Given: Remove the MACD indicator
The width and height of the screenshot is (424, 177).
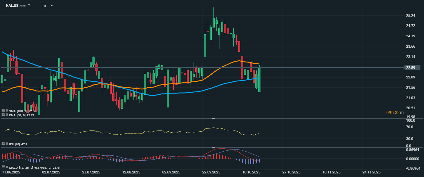Looking at the screenshot, I should pos(7,167).
